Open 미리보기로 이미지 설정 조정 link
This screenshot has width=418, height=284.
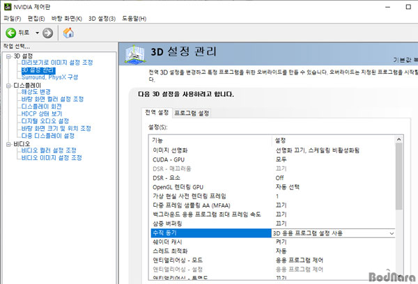pyautogui.click(x=57, y=63)
